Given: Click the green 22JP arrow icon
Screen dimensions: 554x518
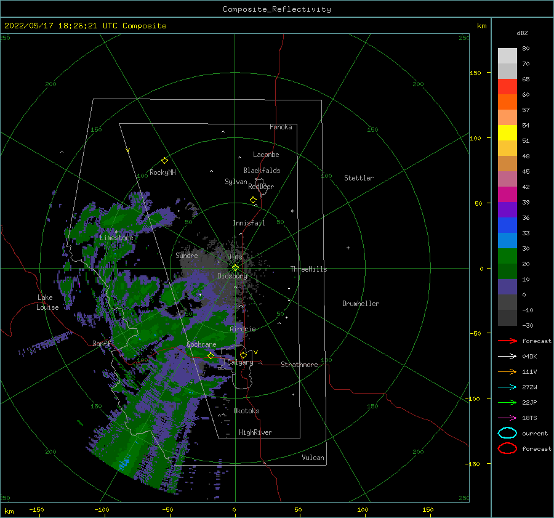Looking at the screenshot, I should (507, 402).
